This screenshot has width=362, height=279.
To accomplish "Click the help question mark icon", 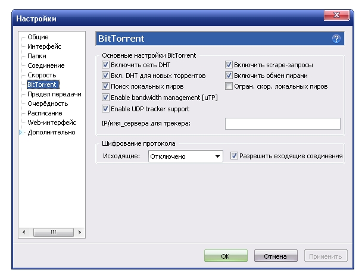I will [x=336, y=39].
